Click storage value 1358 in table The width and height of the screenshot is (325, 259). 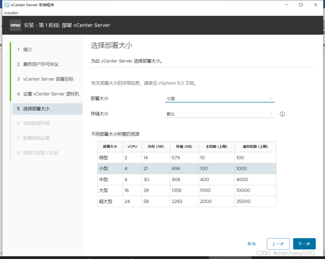click(177, 190)
